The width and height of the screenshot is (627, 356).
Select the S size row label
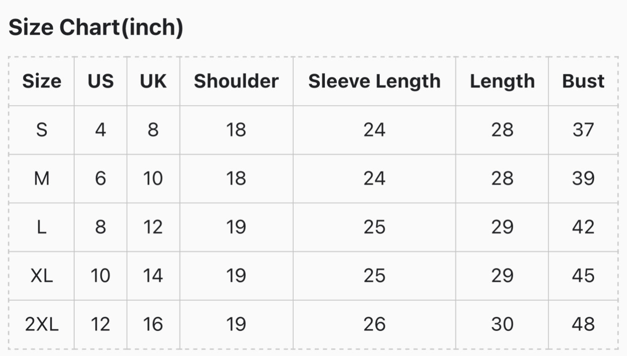(42, 130)
